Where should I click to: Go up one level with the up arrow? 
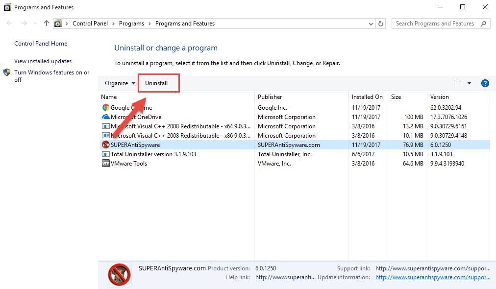tap(47, 23)
